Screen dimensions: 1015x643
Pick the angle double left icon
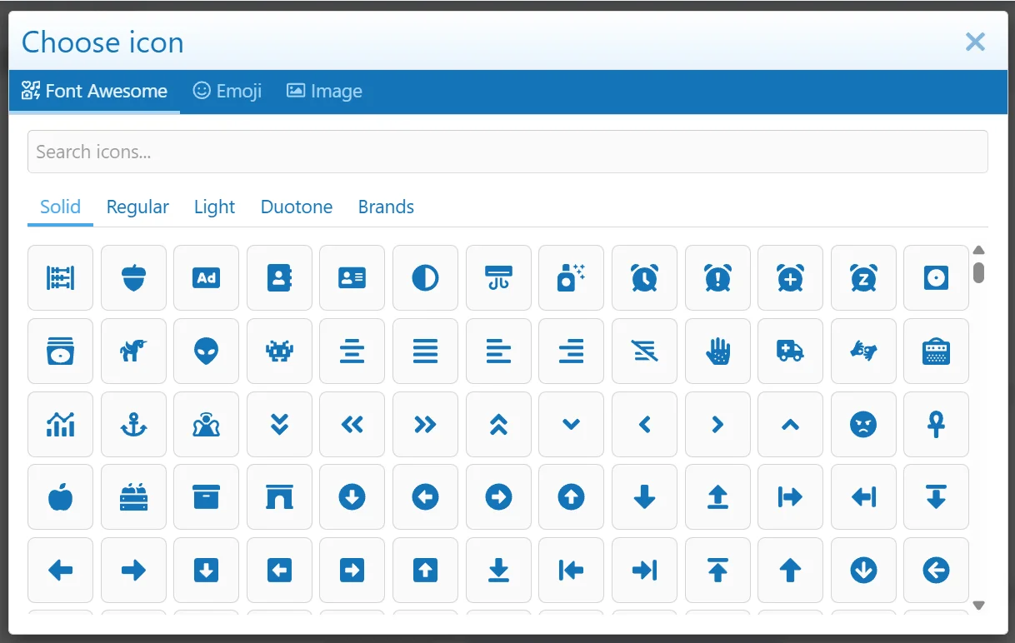[352, 424]
